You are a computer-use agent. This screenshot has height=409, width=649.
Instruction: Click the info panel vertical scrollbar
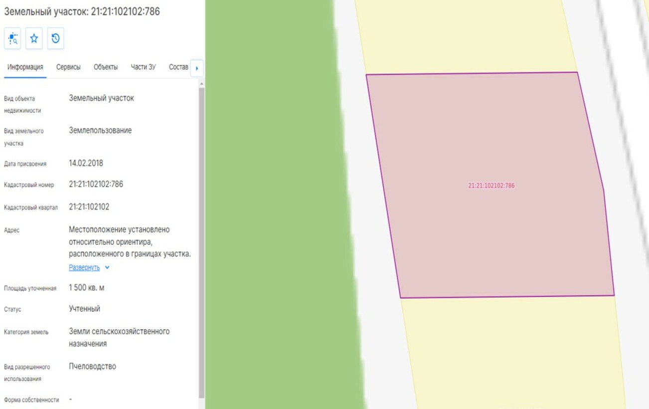pos(201,242)
